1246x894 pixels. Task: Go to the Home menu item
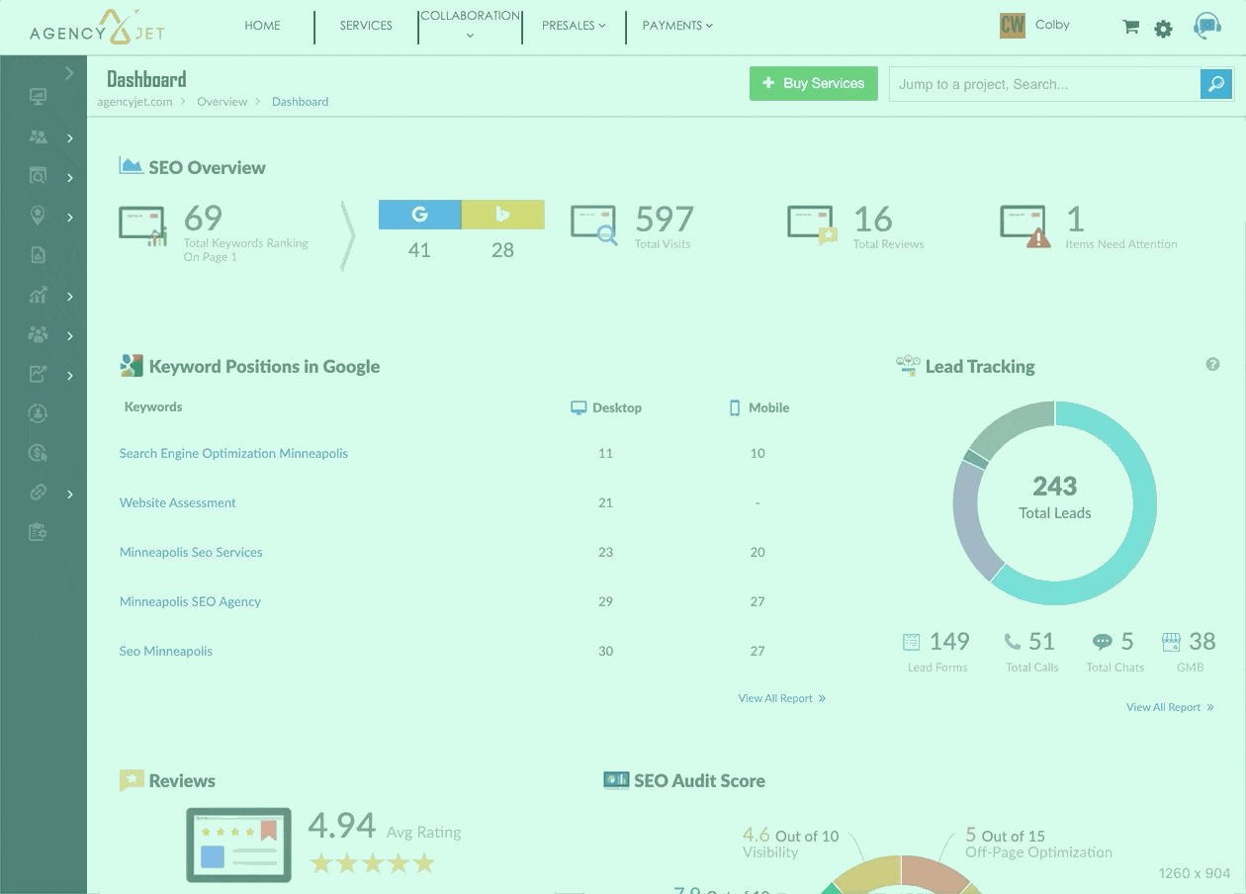(x=263, y=26)
